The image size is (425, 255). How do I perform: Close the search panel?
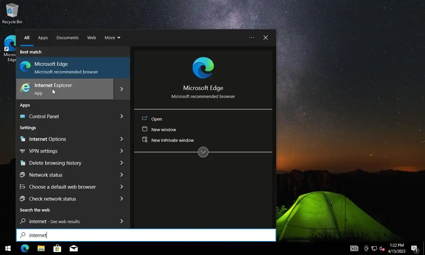tap(266, 38)
